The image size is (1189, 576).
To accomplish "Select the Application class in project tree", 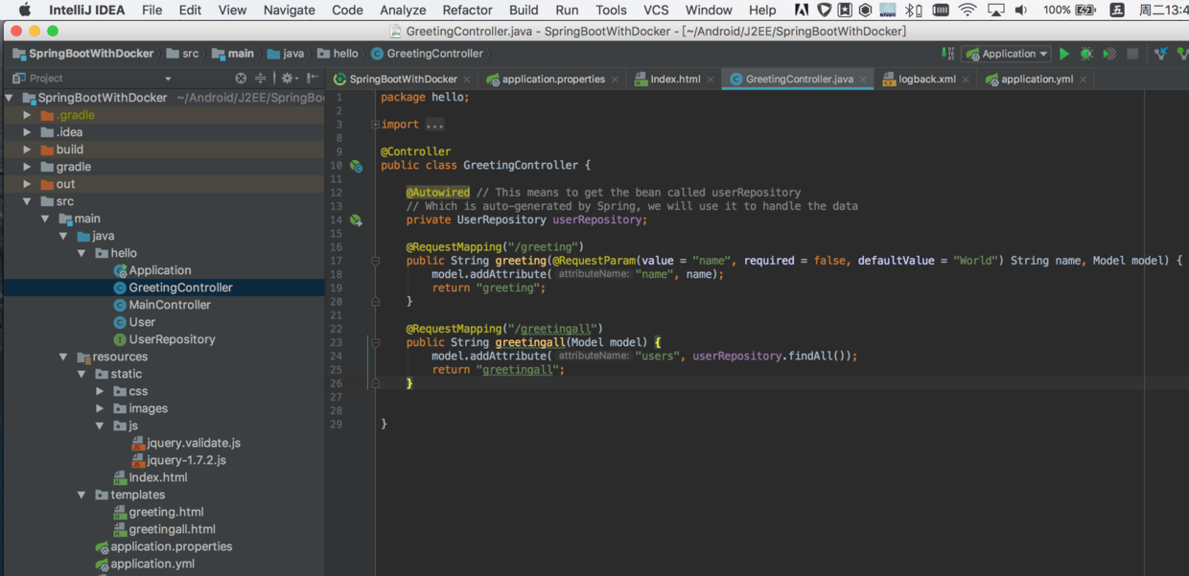I will coord(160,270).
